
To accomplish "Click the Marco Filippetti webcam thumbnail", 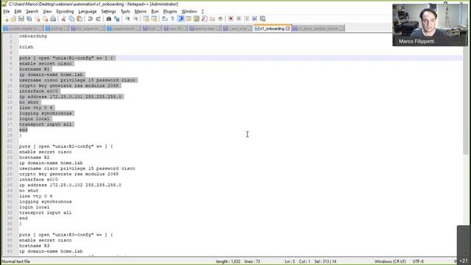I will [x=430, y=25].
